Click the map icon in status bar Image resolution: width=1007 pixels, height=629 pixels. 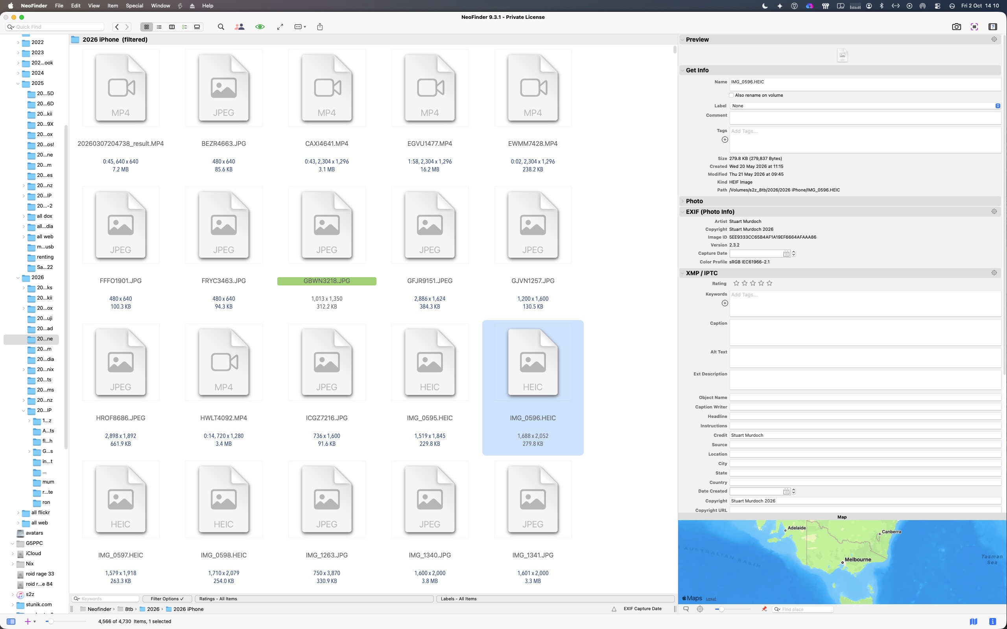click(x=973, y=621)
